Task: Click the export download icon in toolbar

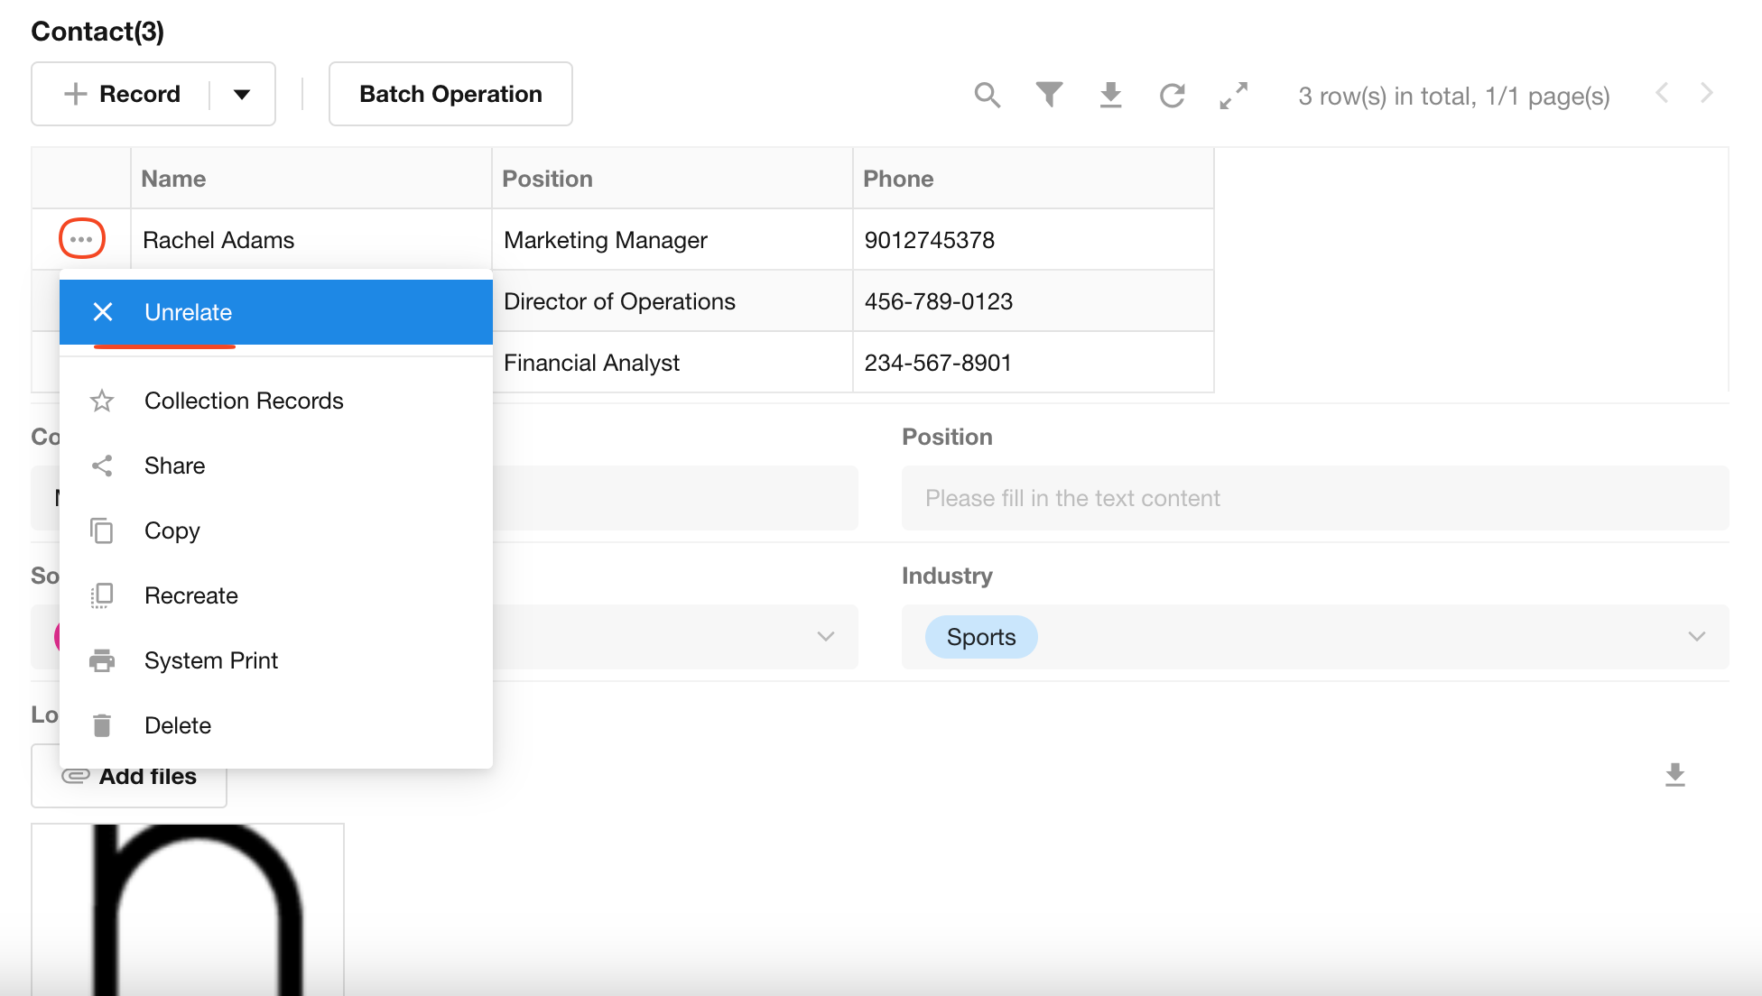Action: click(1110, 95)
